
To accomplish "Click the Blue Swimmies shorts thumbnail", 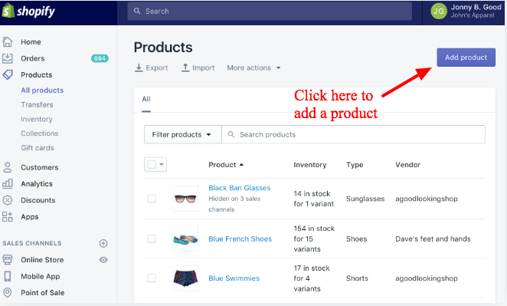I will point(185,278).
